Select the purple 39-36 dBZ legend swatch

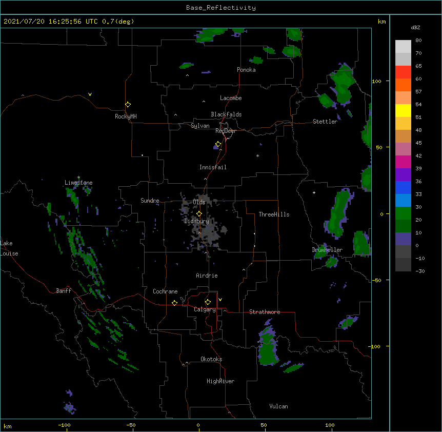click(403, 175)
